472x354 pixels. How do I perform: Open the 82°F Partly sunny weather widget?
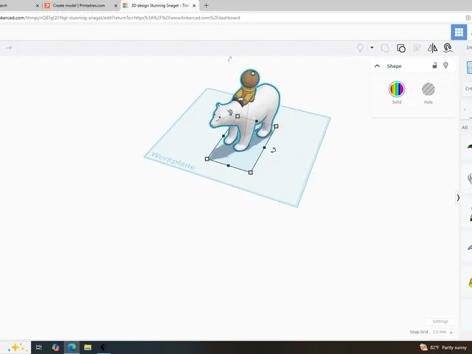point(443,347)
